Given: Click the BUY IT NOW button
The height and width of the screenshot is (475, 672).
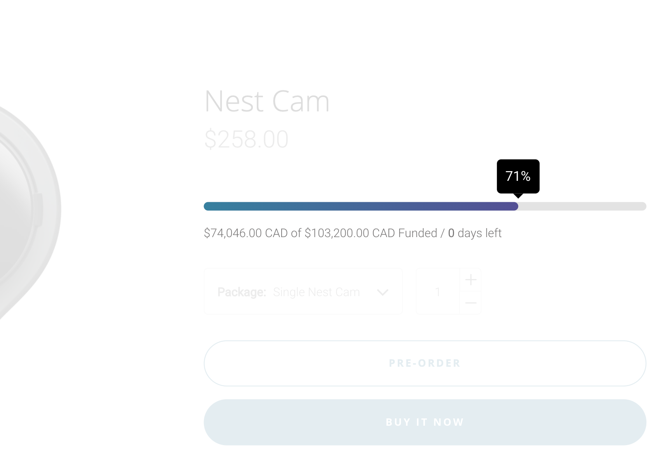Looking at the screenshot, I should point(425,422).
